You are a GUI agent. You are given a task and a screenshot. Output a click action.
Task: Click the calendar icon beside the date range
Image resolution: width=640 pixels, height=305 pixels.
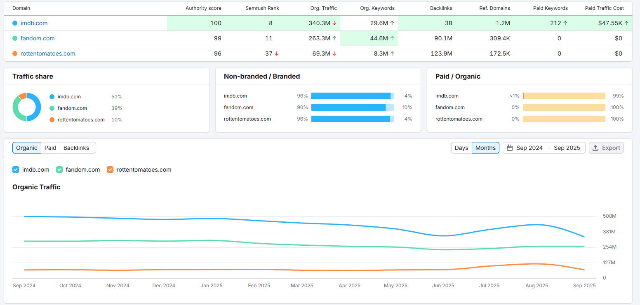click(x=511, y=147)
